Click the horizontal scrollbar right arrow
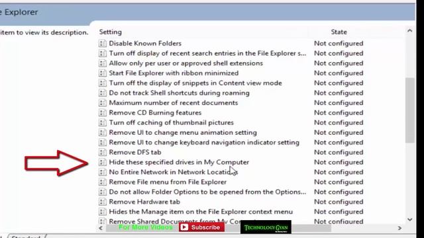The width and height of the screenshot is (424, 238). (x=399, y=228)
